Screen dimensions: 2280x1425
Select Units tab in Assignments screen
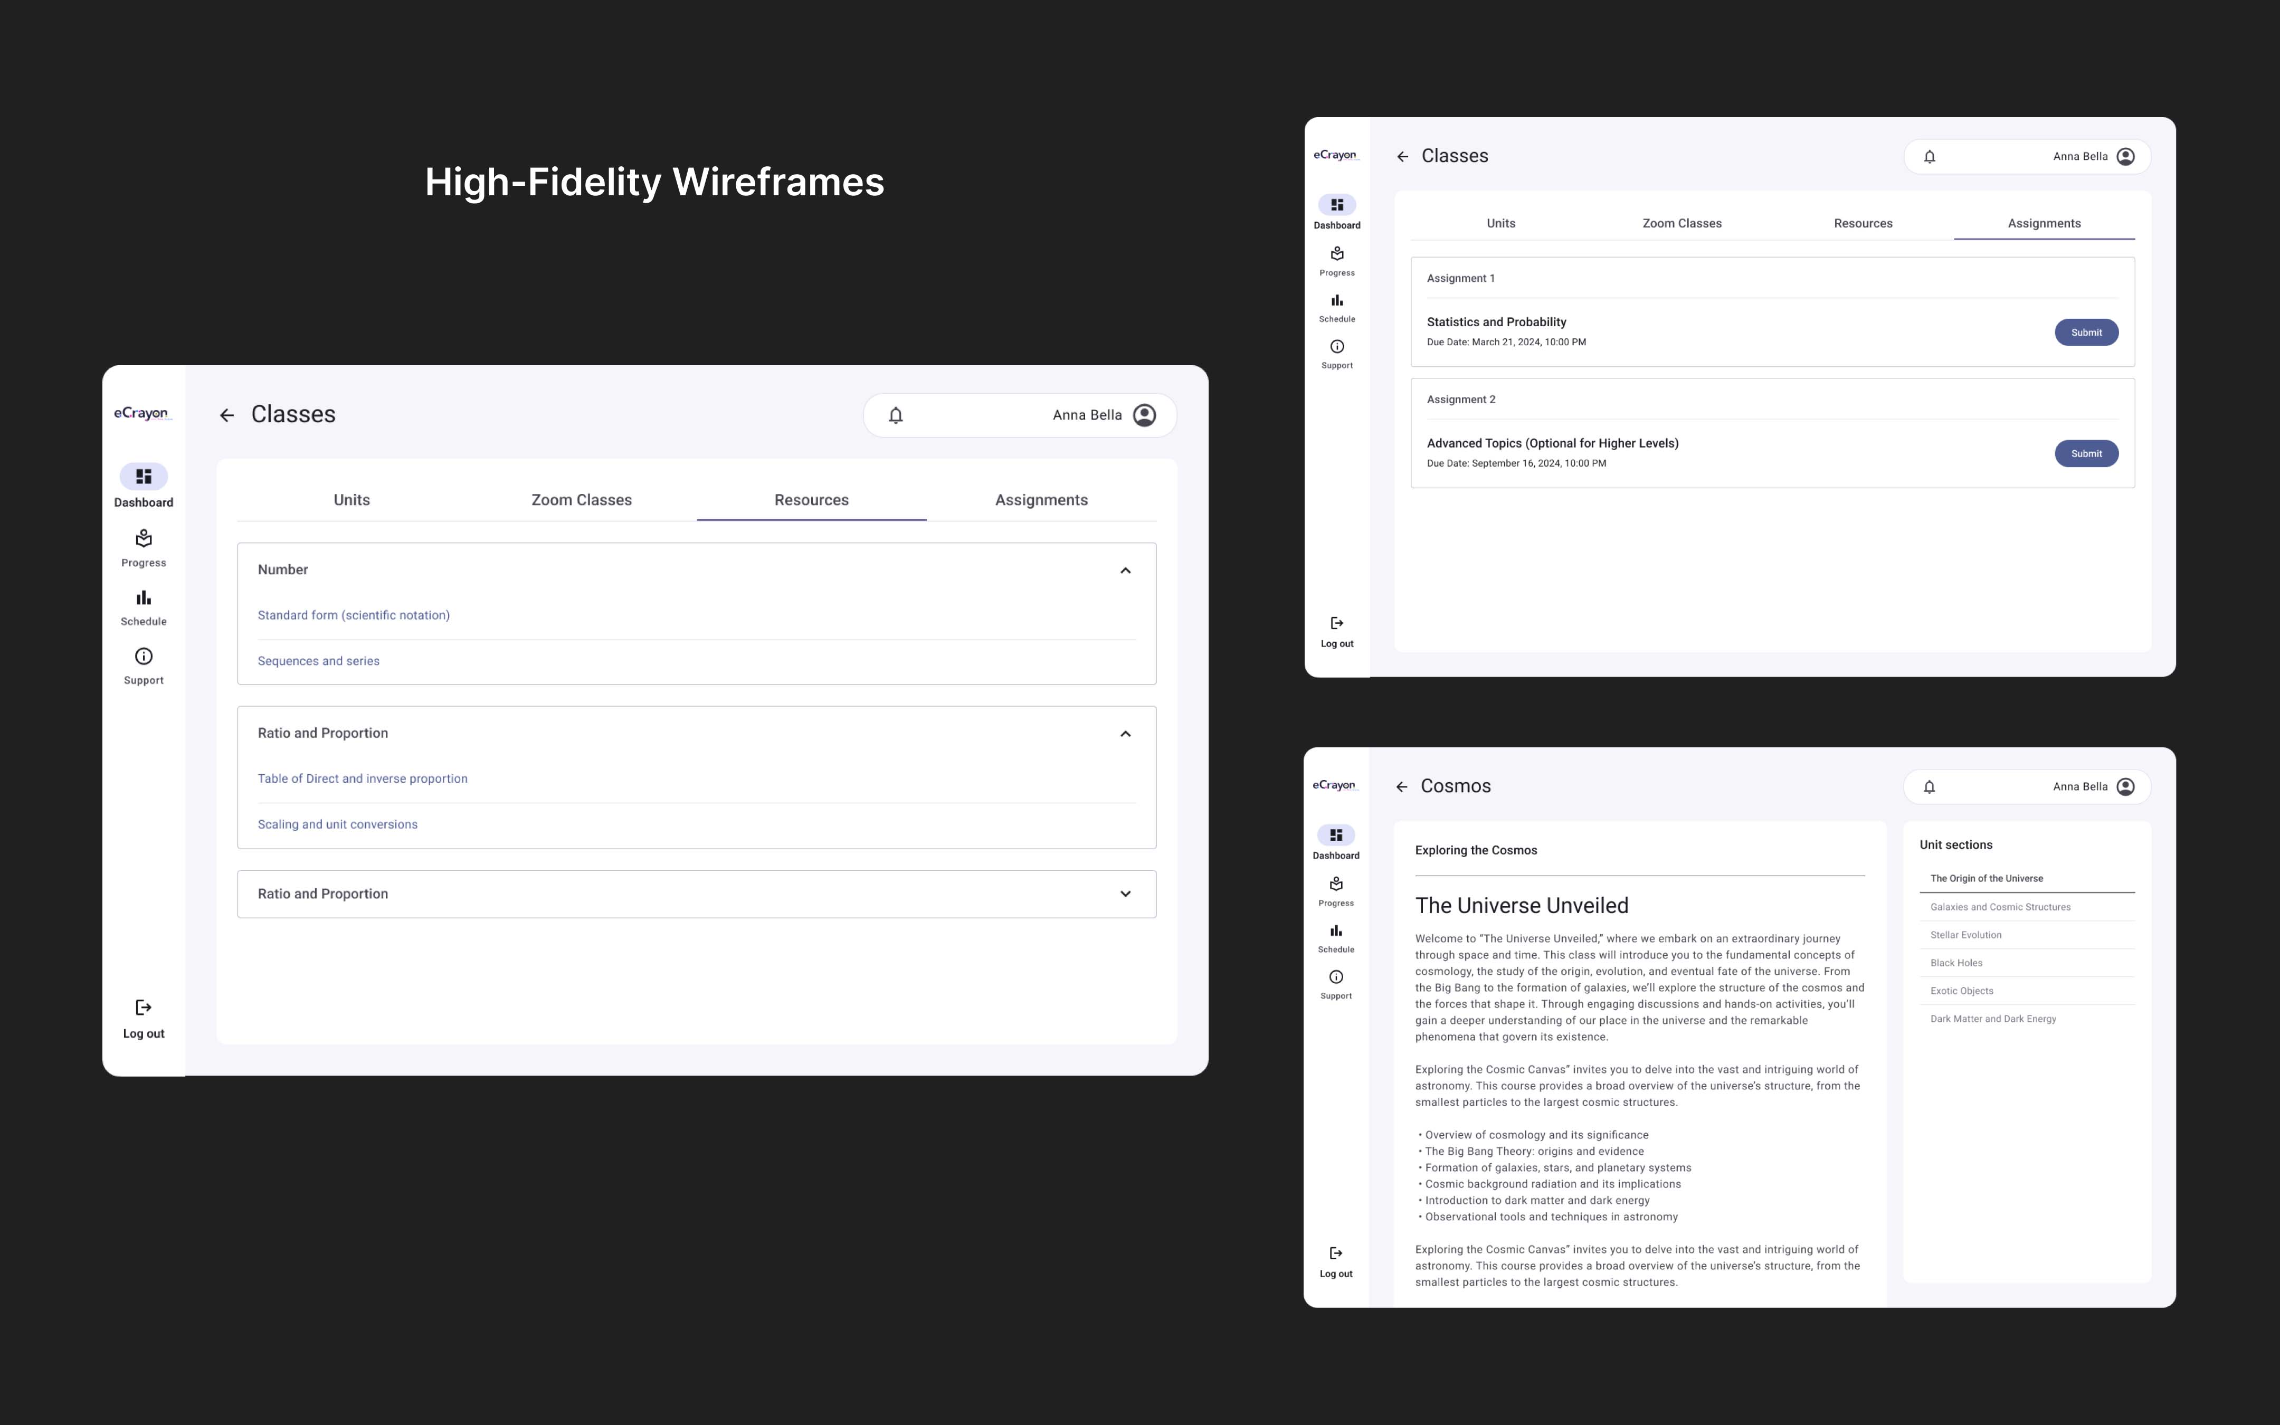tap(1501, 223)
